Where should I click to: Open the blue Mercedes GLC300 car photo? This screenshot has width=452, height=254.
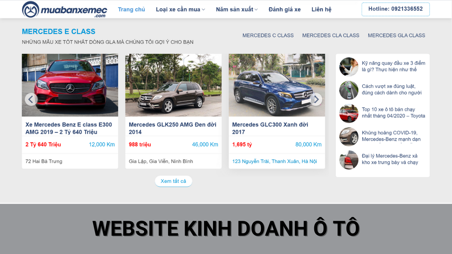tap(277, 85)
